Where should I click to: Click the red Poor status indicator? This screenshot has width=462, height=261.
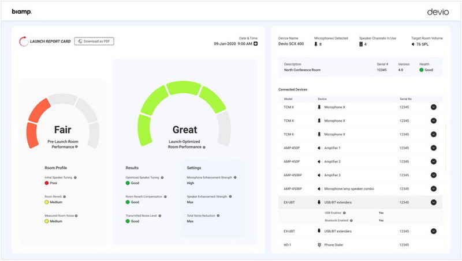47,183
